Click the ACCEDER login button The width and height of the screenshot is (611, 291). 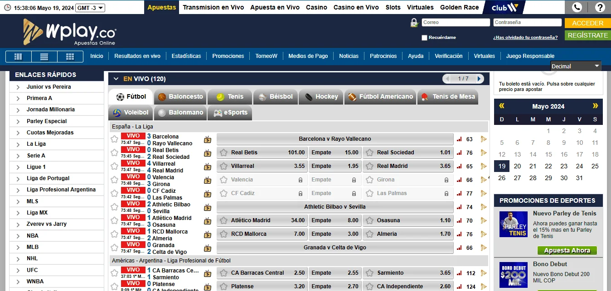coord(587,23)
